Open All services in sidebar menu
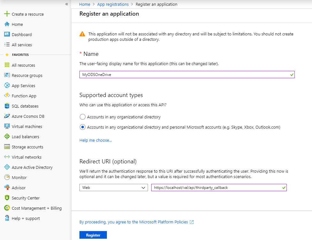This screenshot has height=240, width=312. 22,45
